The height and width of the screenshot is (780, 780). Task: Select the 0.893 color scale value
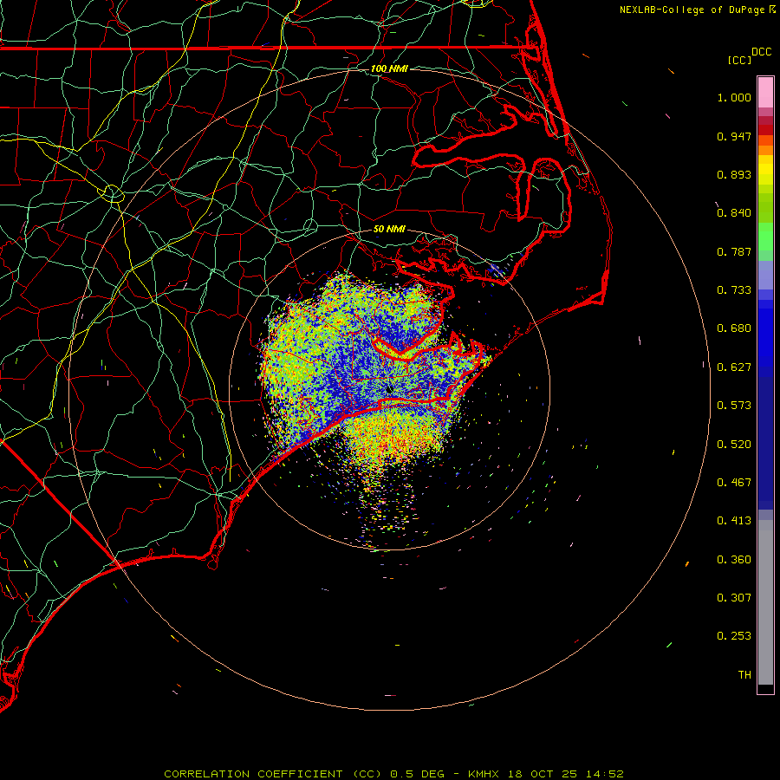tap(734, 174)
